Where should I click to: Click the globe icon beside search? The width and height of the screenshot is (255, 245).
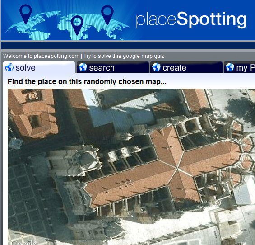click(x=83, y=67)
